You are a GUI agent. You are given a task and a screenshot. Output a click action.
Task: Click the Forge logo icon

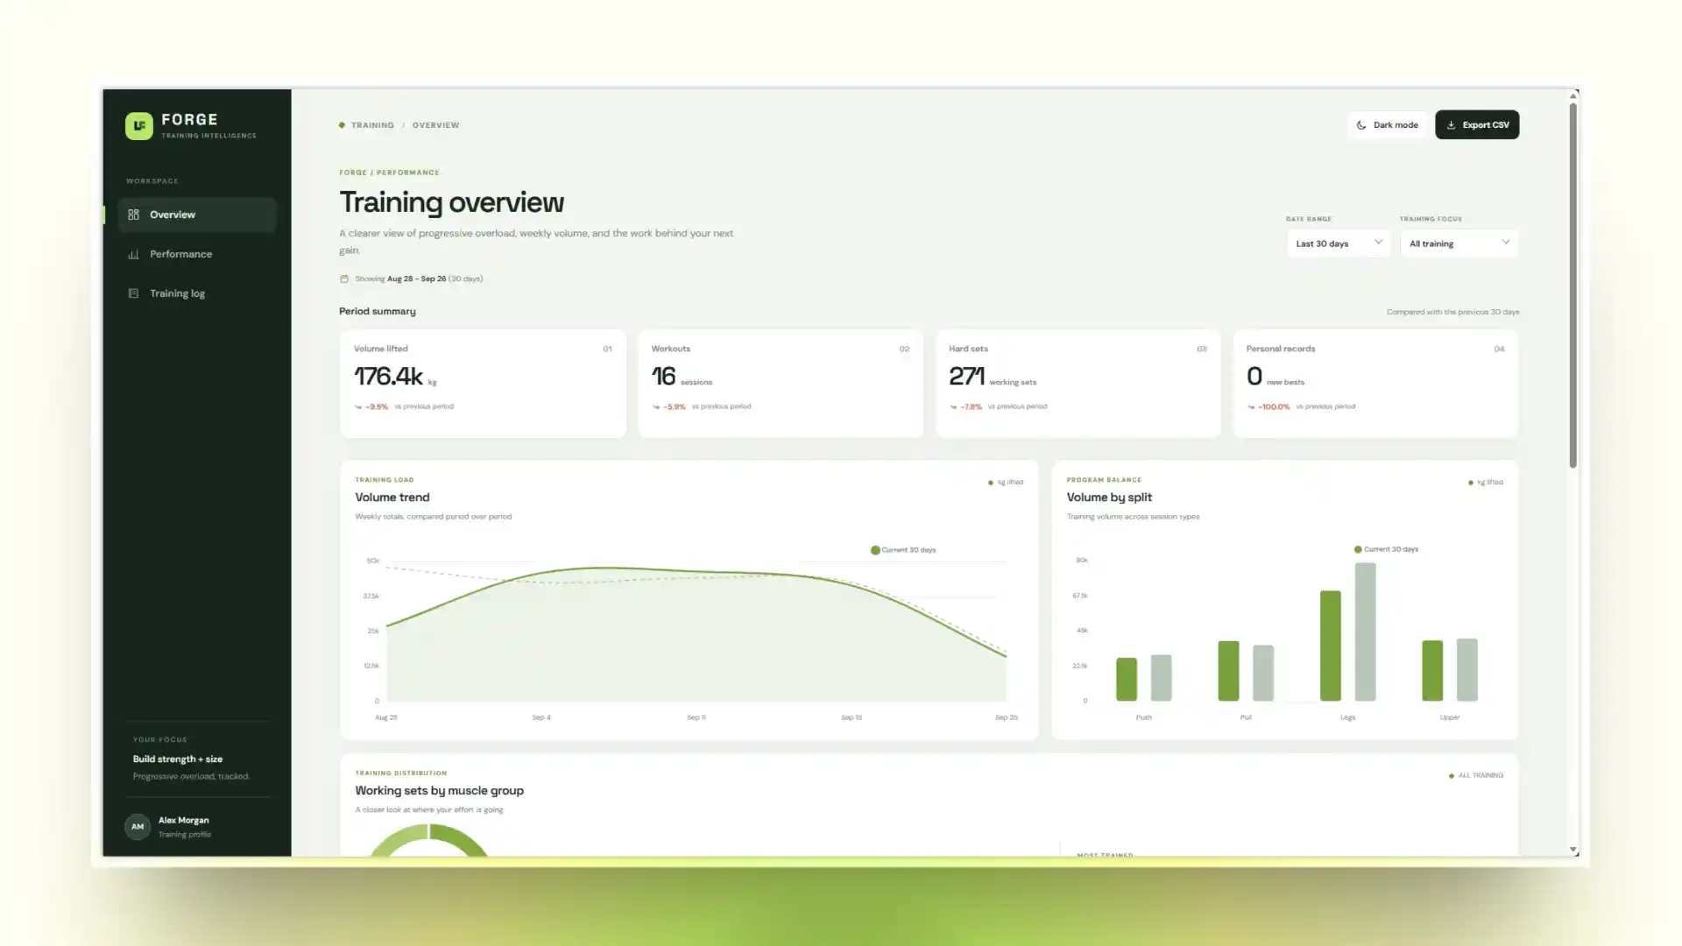coord(138,126)
